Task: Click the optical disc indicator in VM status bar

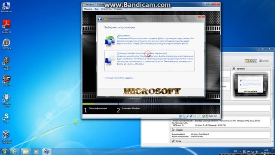Action: 184,116
